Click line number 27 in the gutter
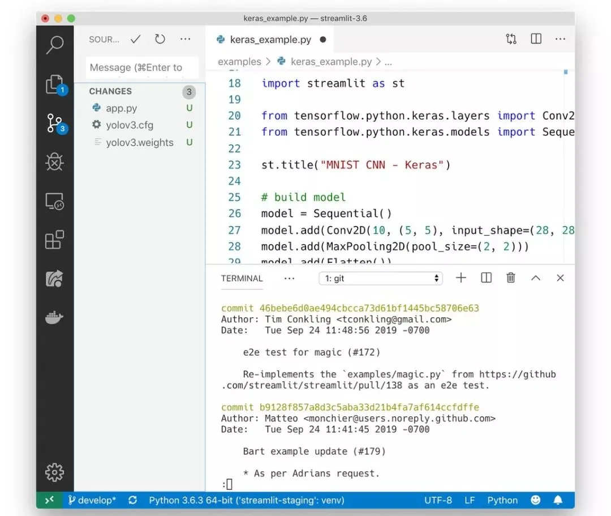The image size is (611, 516). (x=235, y=230)
